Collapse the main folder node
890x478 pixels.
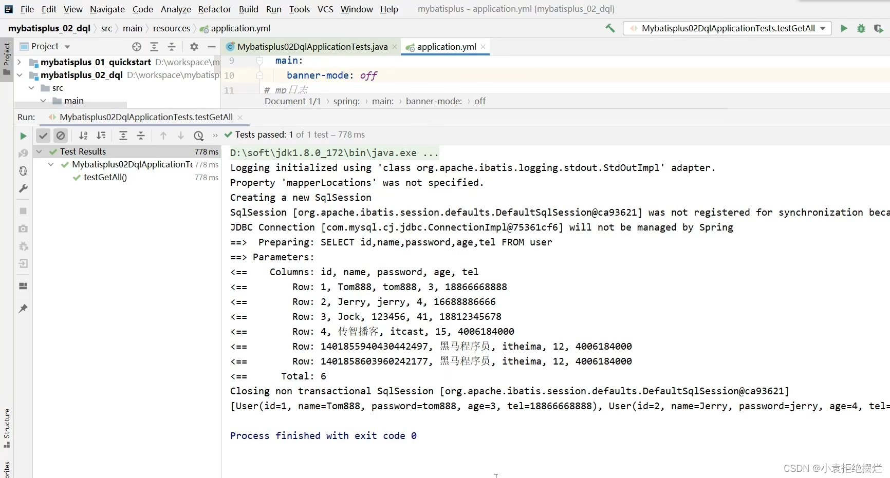point(44,101)
